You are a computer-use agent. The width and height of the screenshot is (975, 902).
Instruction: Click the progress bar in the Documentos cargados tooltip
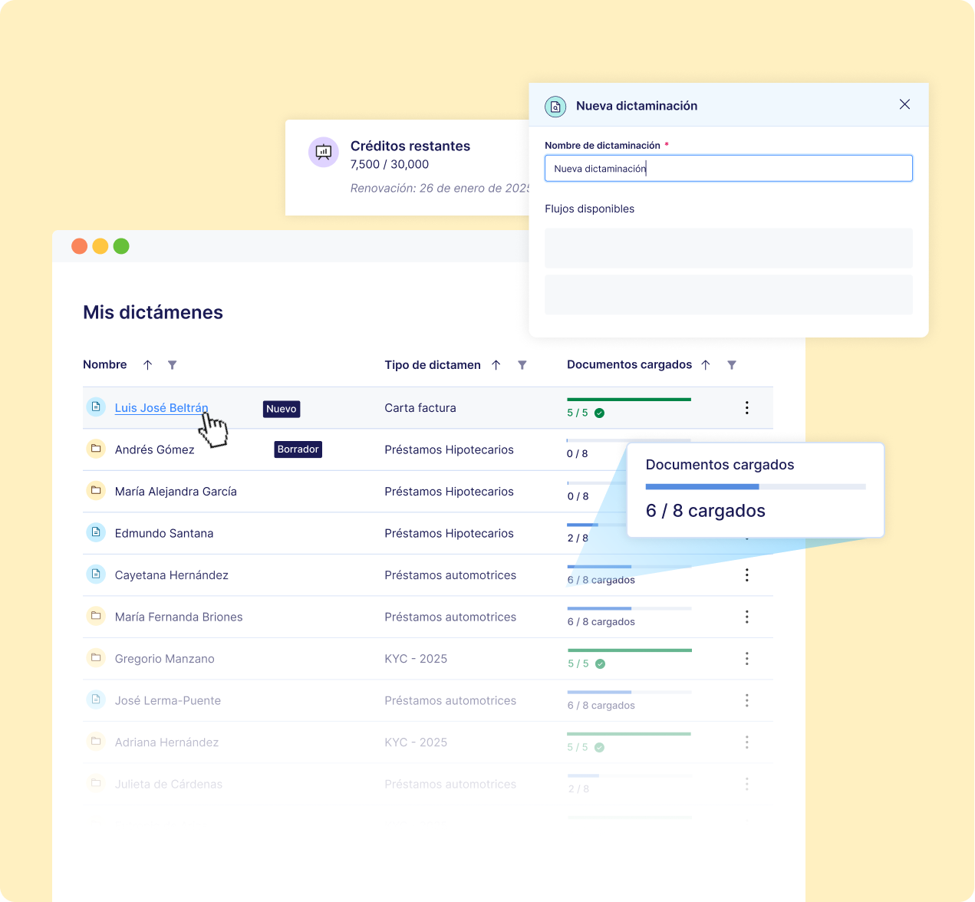[756, 486]
